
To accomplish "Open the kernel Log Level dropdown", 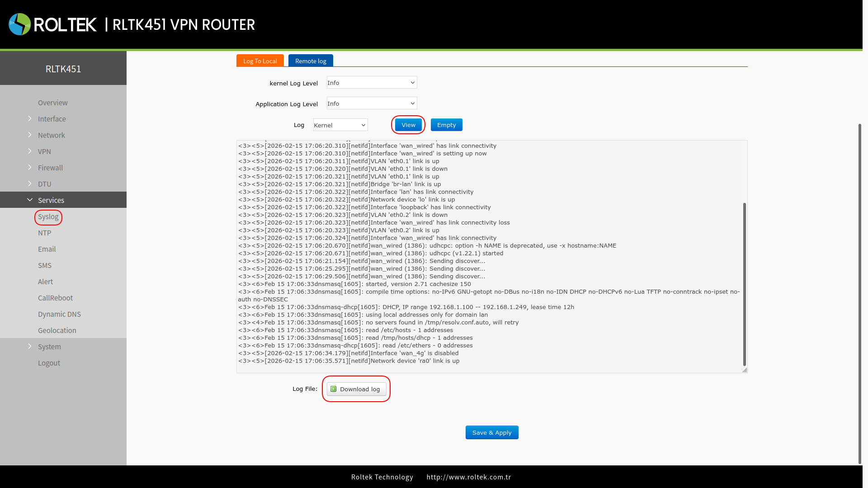I will click(372, 83).
